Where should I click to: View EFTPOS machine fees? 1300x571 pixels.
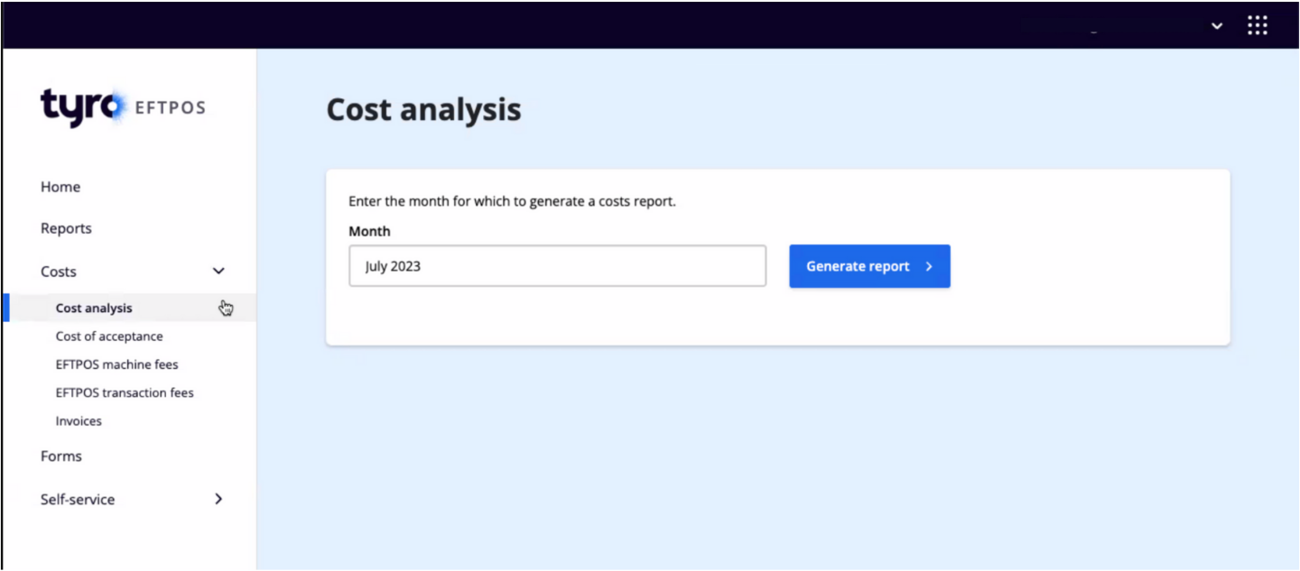(x=116, y=364)
